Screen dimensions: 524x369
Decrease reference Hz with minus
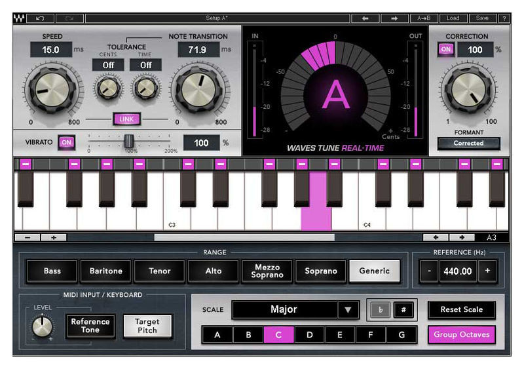pos(429,271)
